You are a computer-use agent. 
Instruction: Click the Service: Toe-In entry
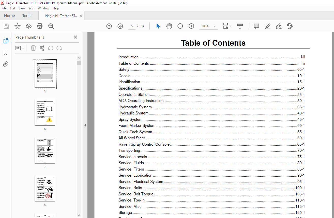point(211,200)
